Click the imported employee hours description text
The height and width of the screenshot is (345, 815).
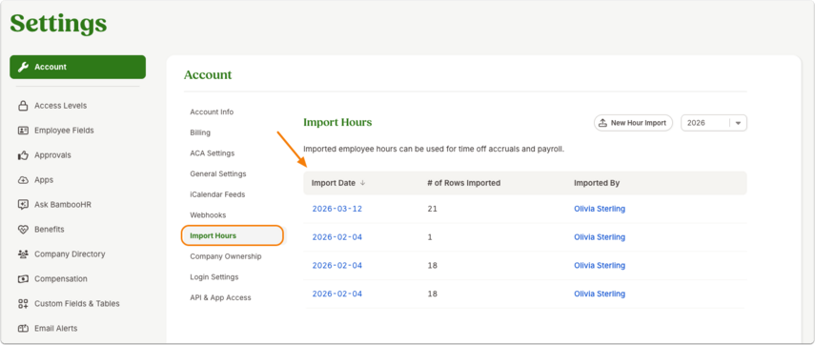[434, 149]
